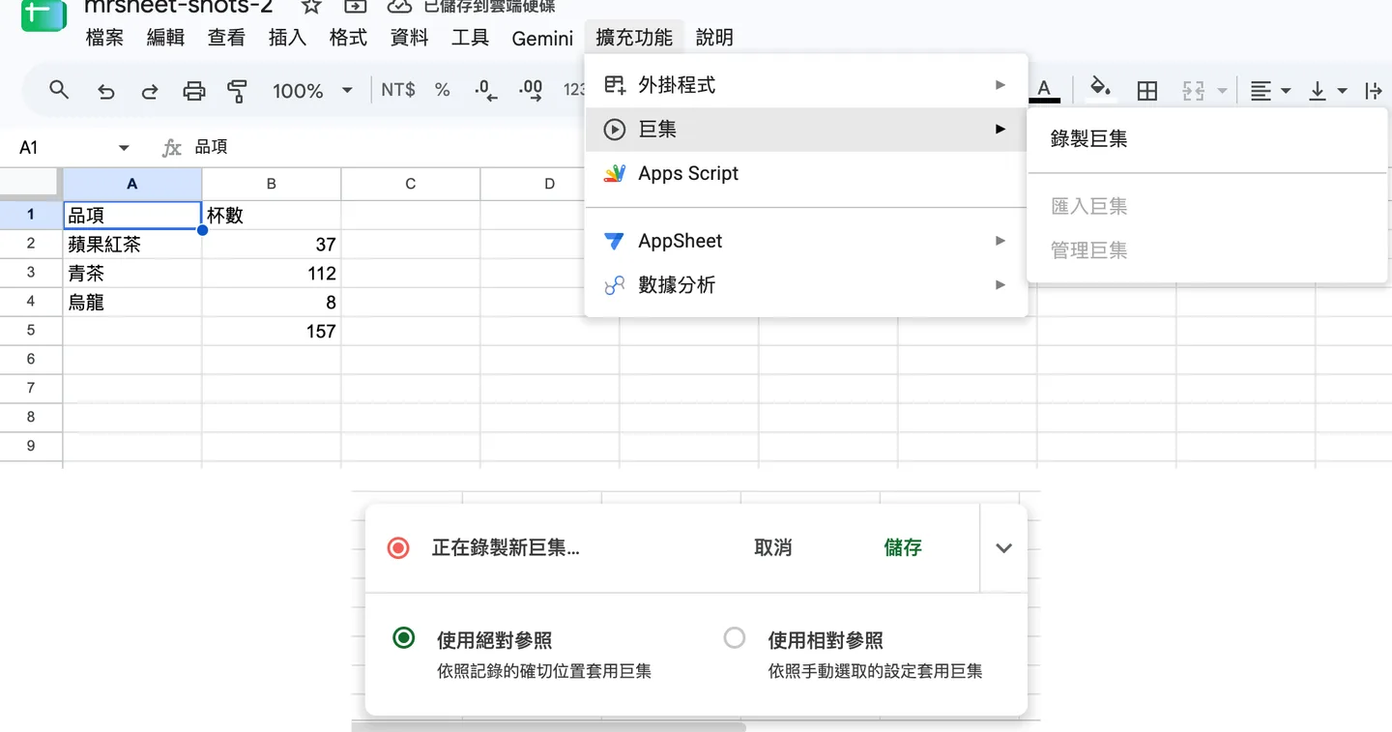Click the 數據分析 icon in the menu

click(x=614, y=285)
